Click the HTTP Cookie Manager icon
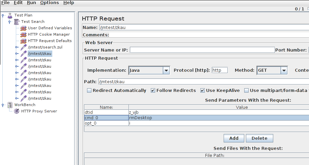This screenshot has height=165, width=309. tap(23, 34)
